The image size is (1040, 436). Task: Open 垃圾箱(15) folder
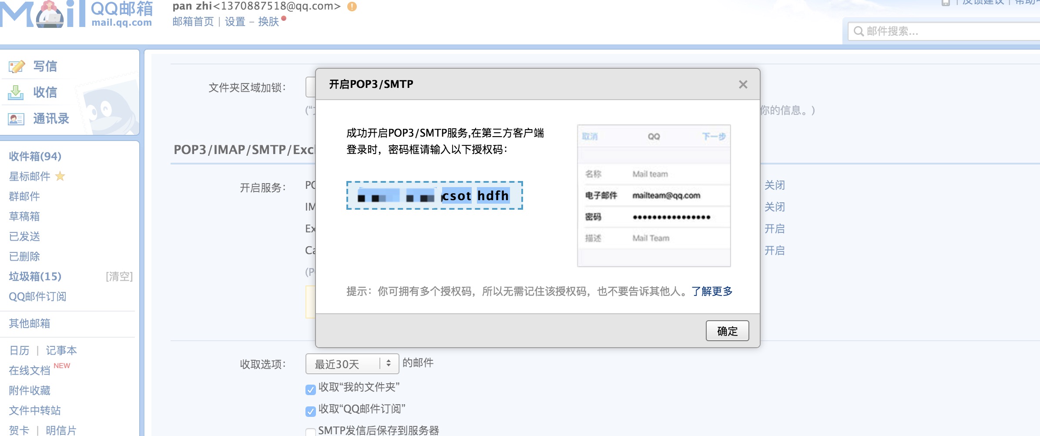pos(35,276)
